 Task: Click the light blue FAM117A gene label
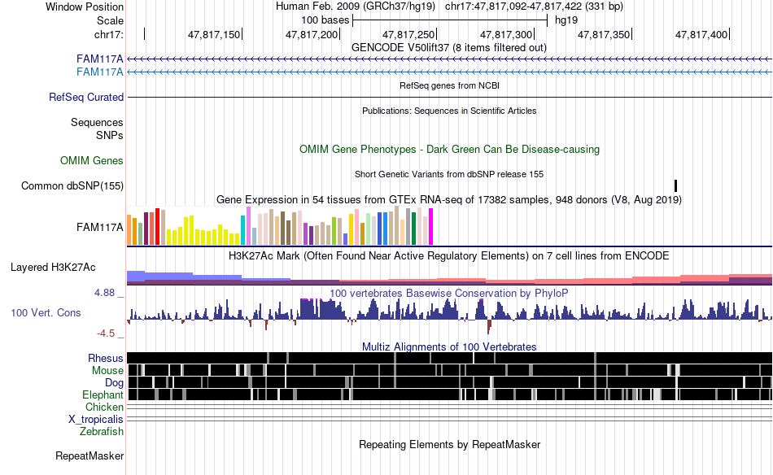[x=99, y=72]
